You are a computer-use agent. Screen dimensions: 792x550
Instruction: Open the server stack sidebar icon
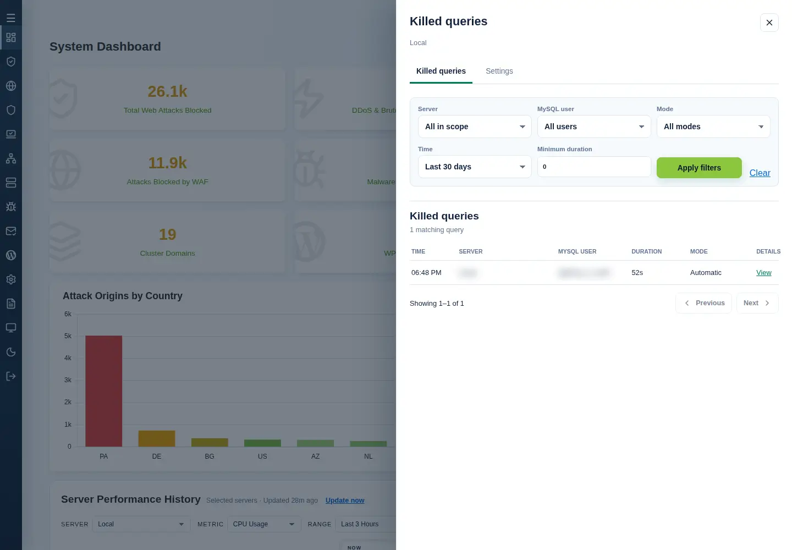(x=10, y=183)
